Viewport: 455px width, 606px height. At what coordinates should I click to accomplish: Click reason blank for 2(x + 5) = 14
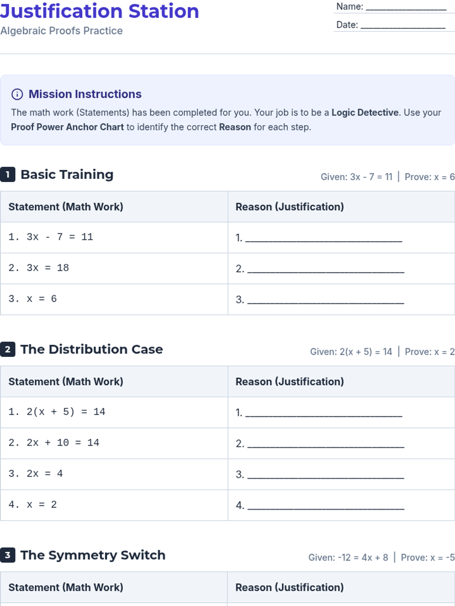tap(323, 413)
